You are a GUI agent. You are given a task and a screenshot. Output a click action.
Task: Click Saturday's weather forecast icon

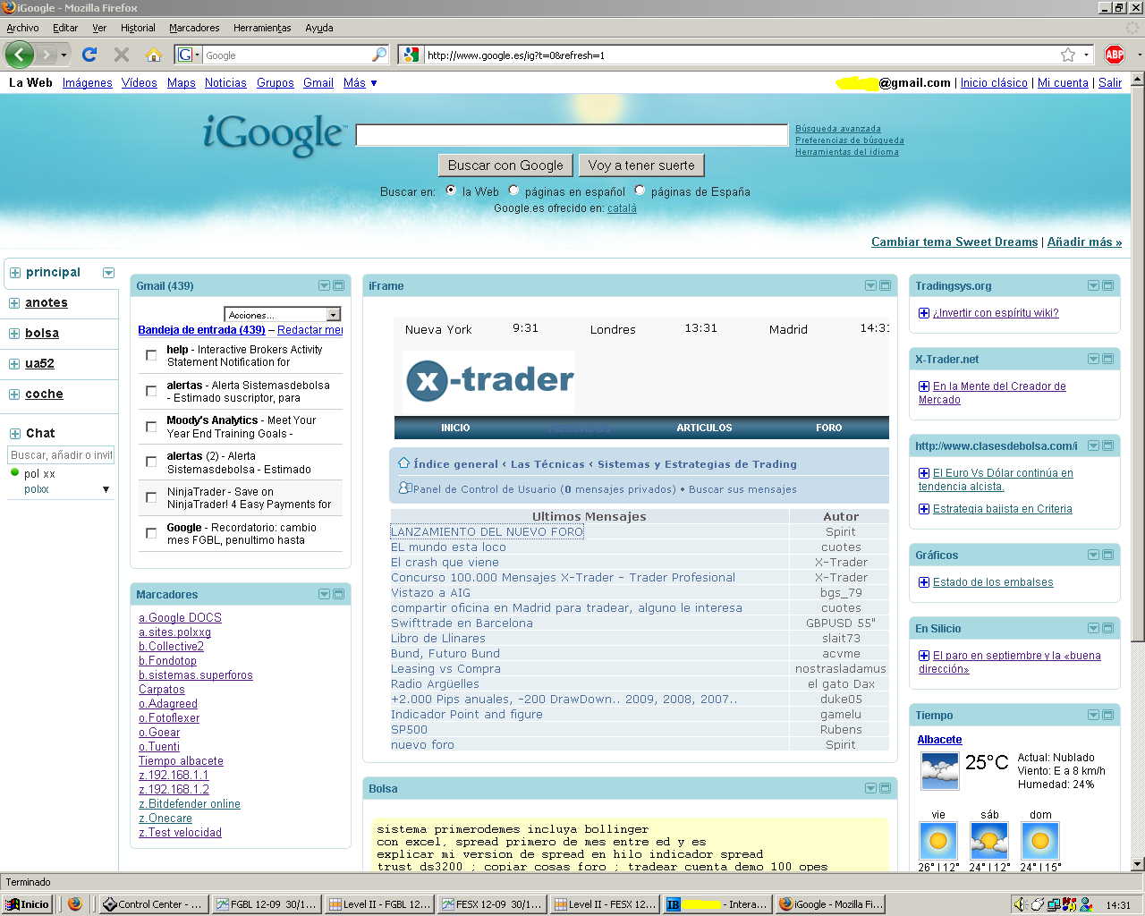pos(988,841)
